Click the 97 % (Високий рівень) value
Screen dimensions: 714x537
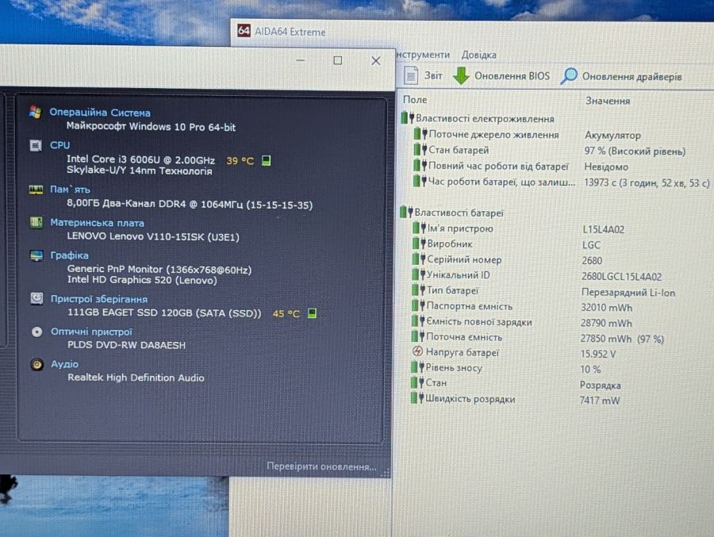635,151
